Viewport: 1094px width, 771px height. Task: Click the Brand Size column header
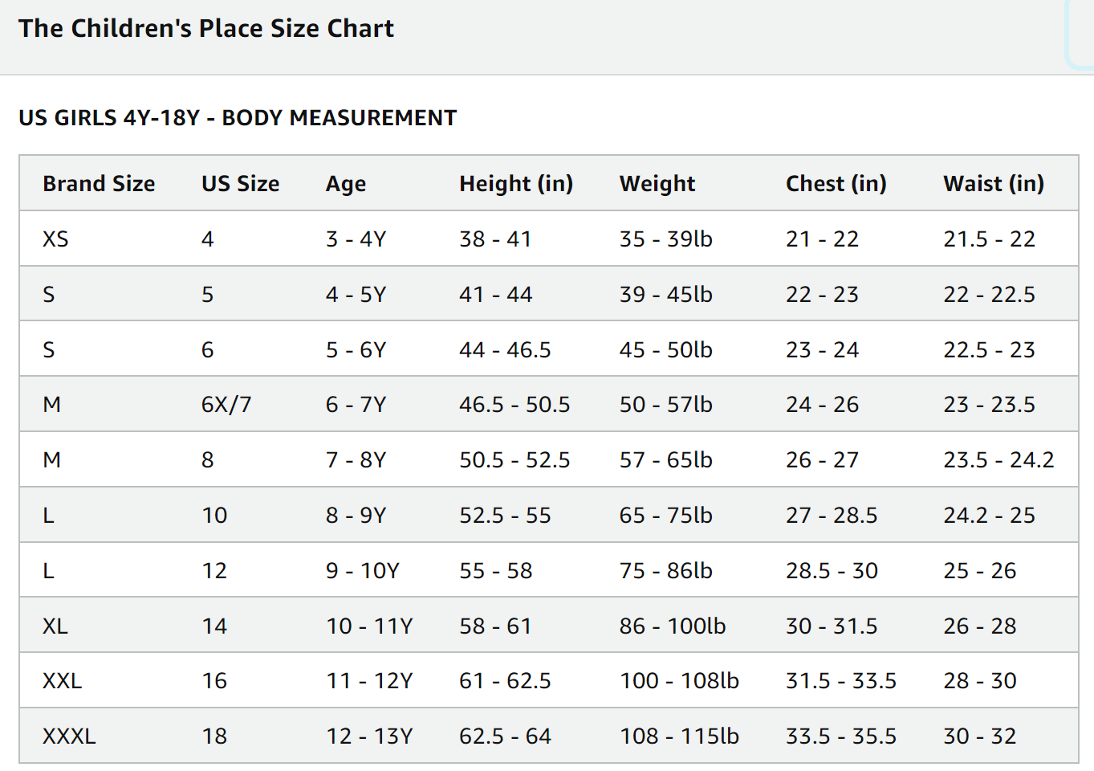(x=99, y=184)
